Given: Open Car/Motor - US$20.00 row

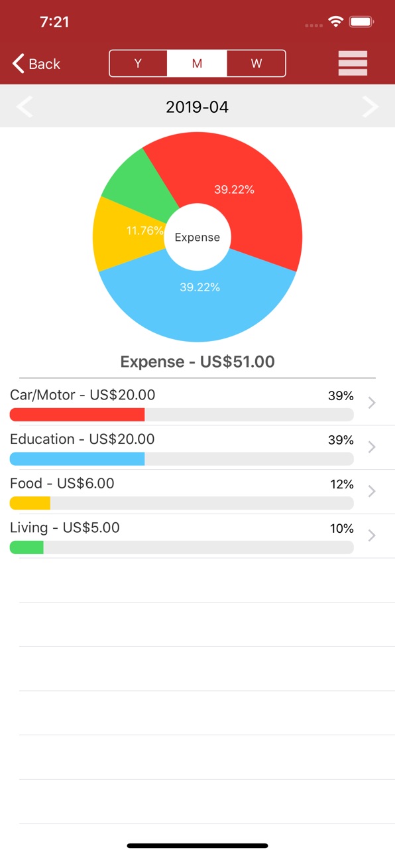Looking at the screenshot, I should pyautogui.click(x=197, y=403).
